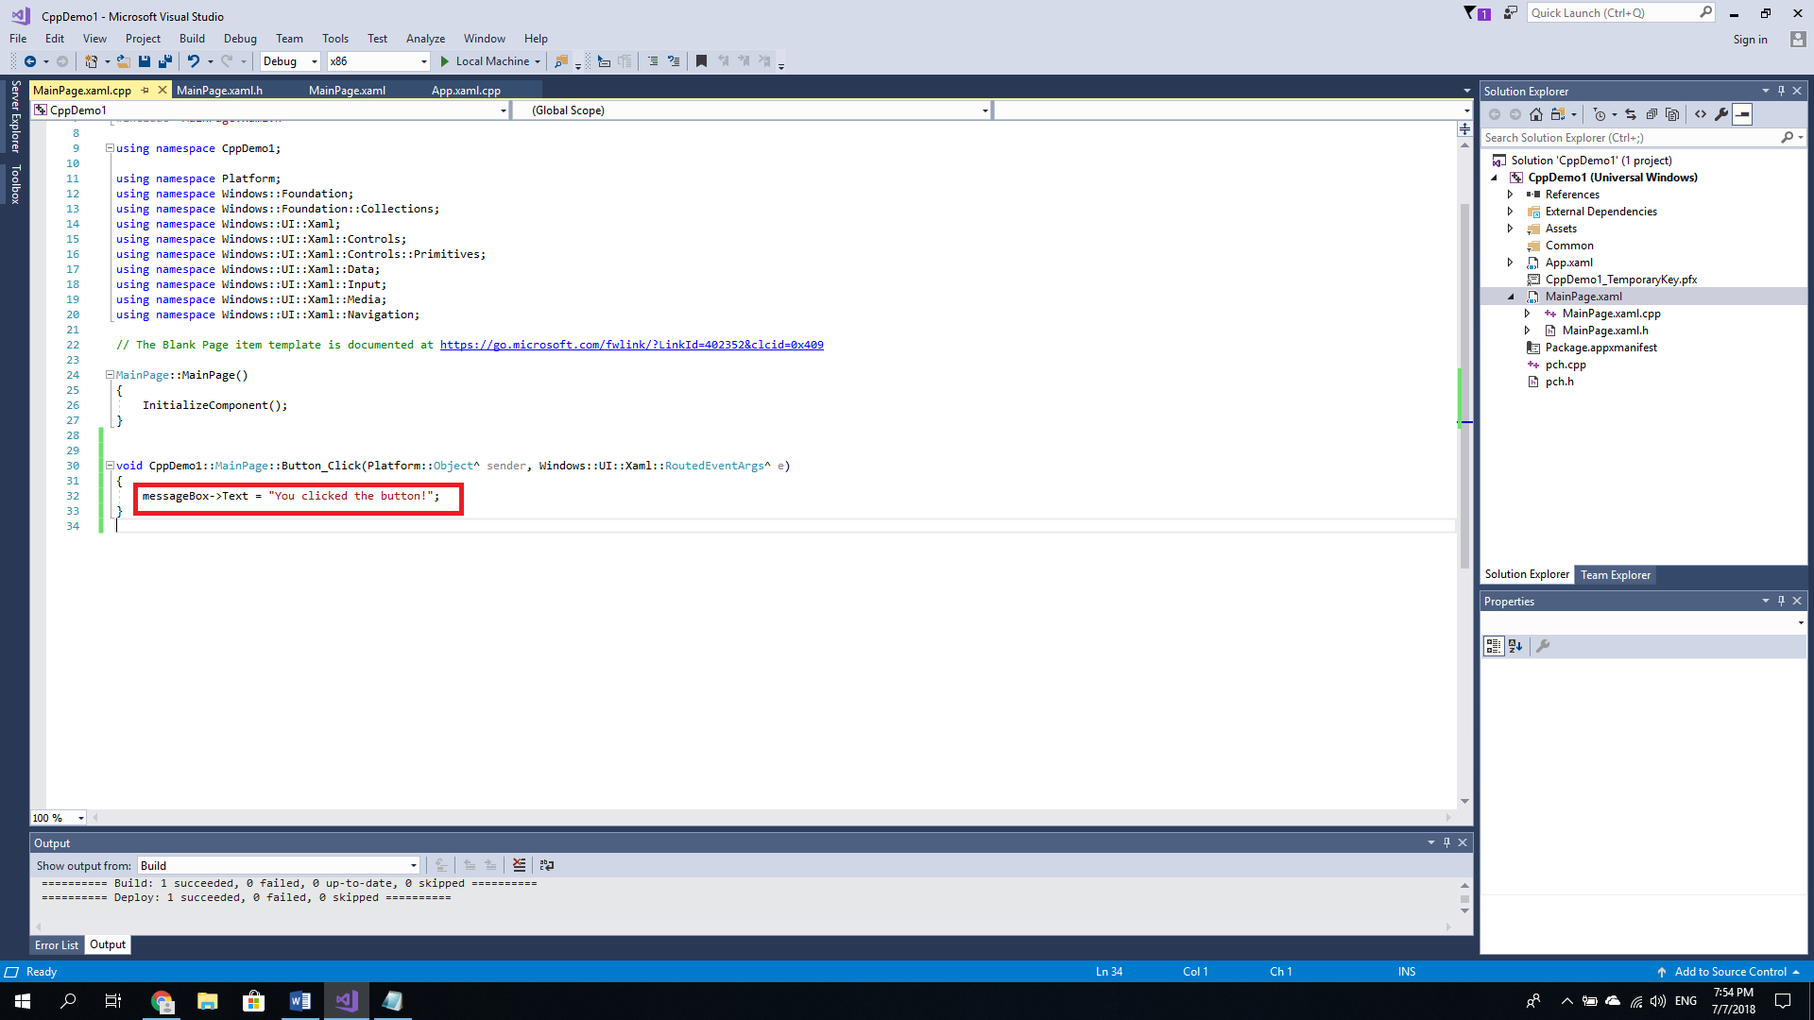Open the Global Scope dropdown

pyautogui.click(x=751, y=110)
